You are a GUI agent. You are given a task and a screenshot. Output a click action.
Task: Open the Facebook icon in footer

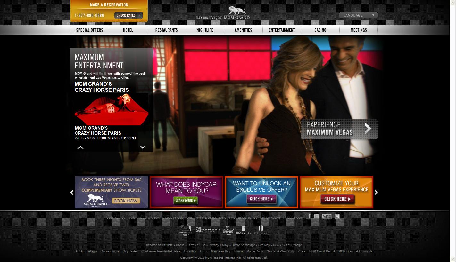[x=308, y=217]
